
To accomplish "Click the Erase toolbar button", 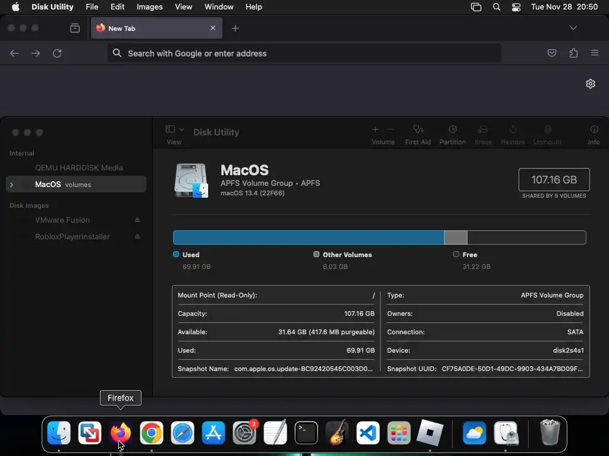I will (x=483, y=135).
